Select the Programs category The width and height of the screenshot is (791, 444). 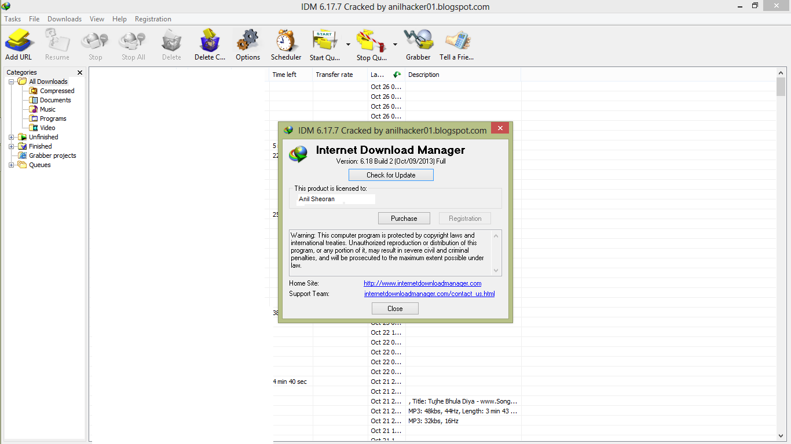point(53,119)
